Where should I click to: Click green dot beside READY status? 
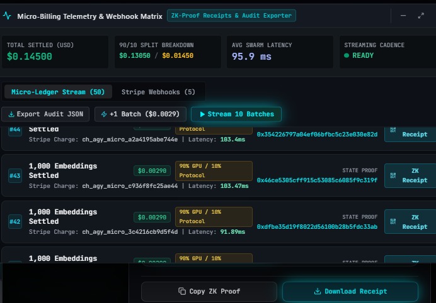pos(347,55)
